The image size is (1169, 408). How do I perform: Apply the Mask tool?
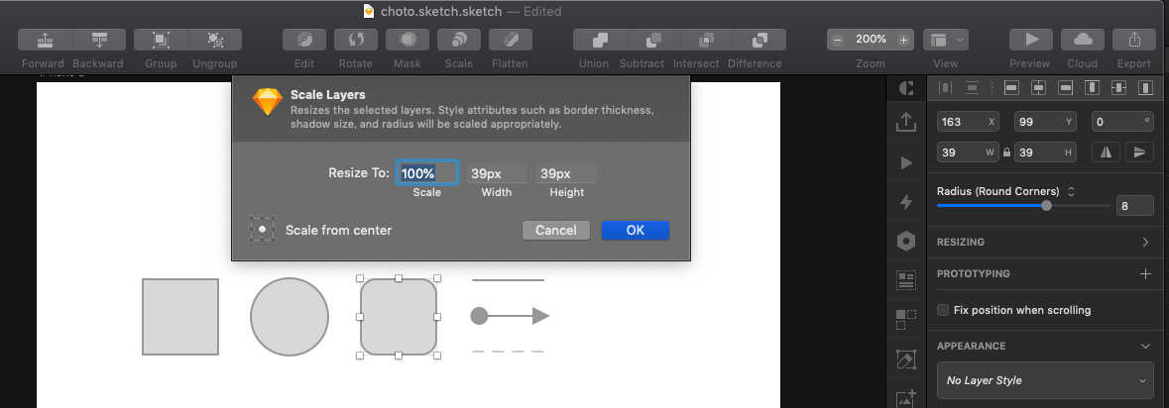(408, 40)
